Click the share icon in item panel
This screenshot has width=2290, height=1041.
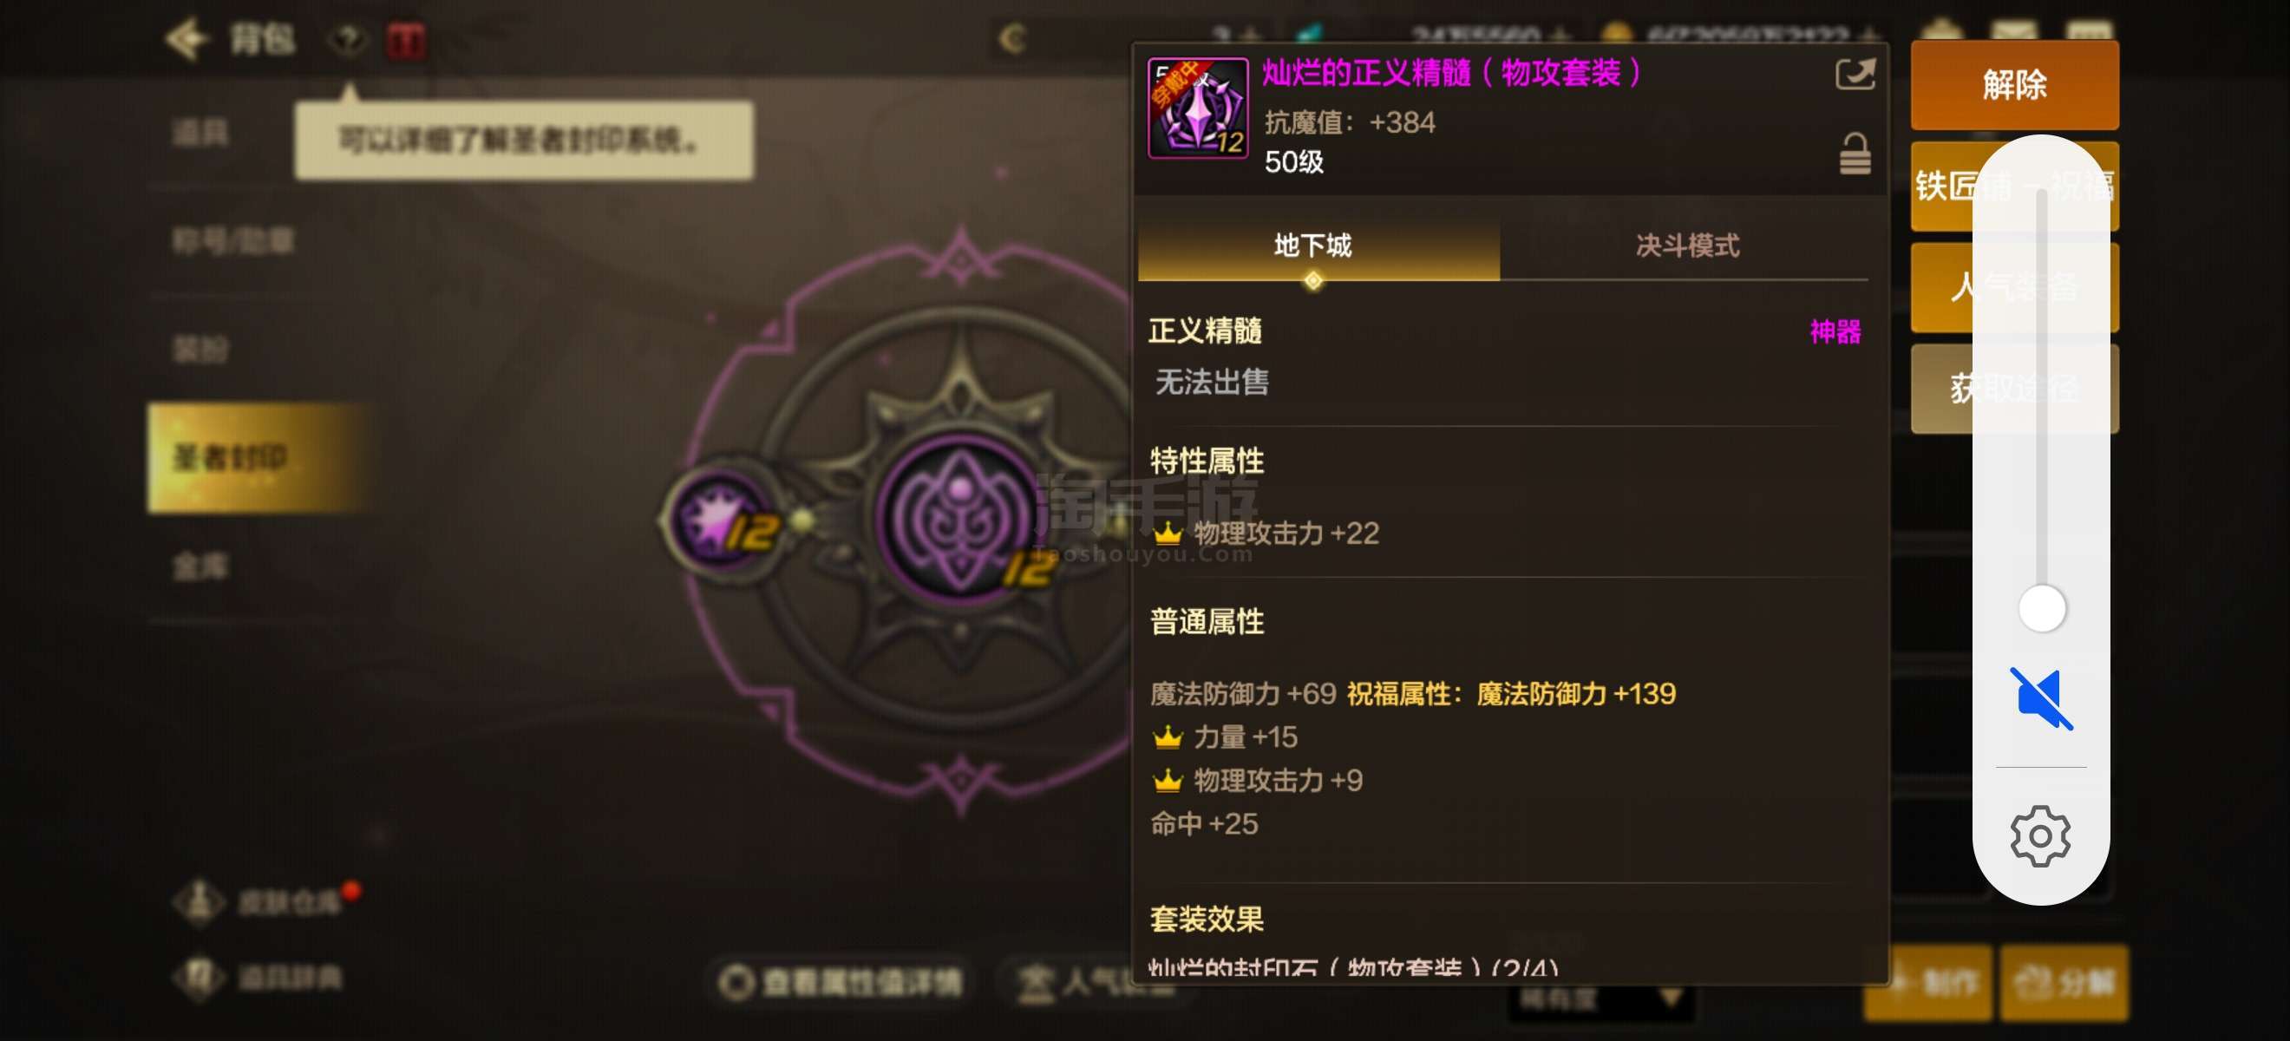coord(1855,74)
